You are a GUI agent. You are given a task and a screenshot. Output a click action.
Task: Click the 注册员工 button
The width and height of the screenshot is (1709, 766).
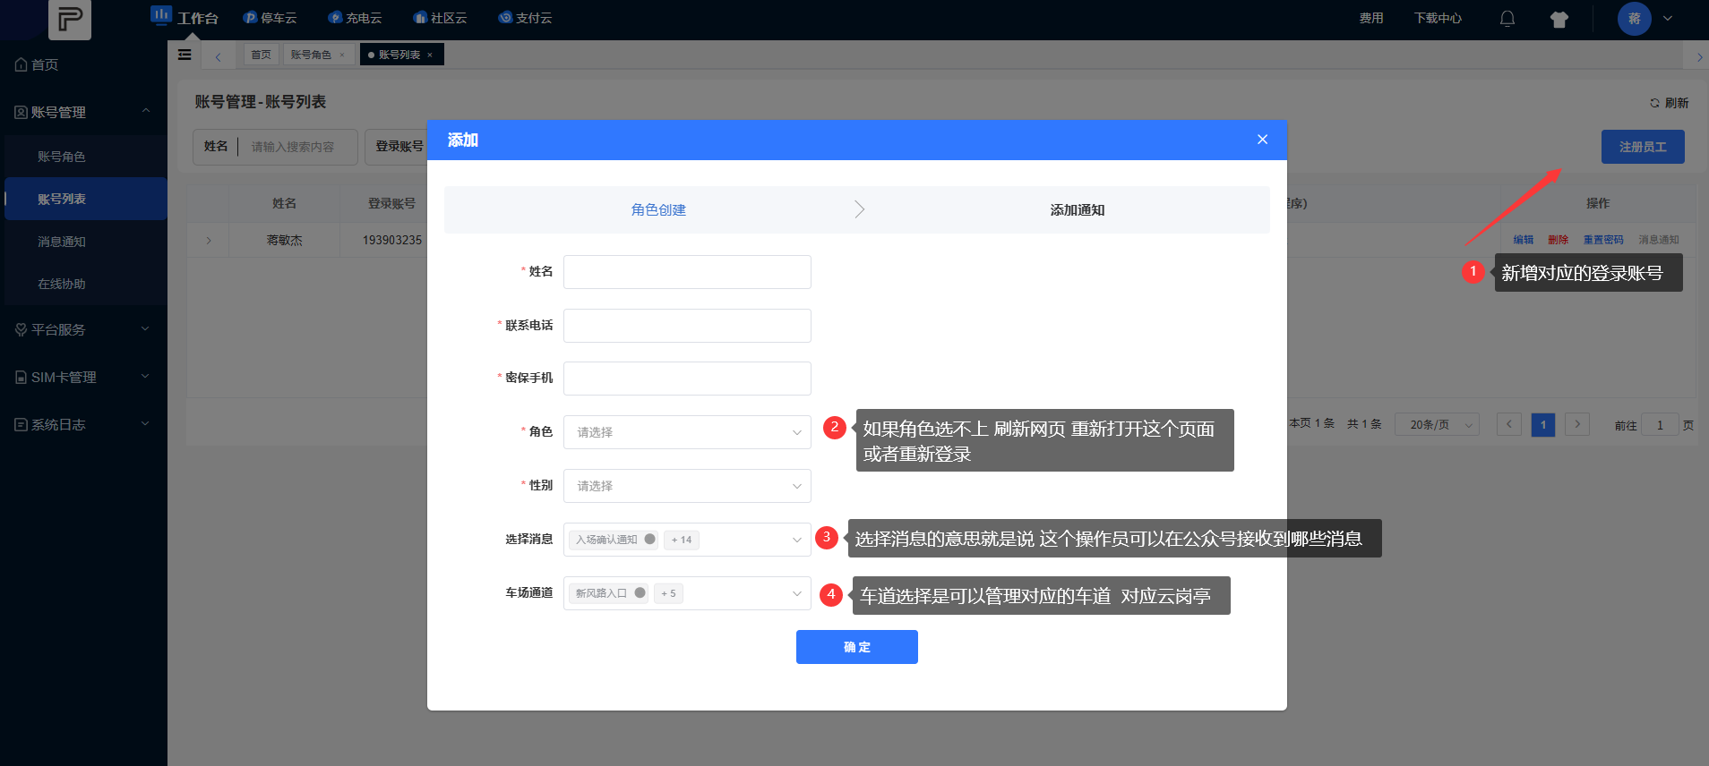[1643, 147]
